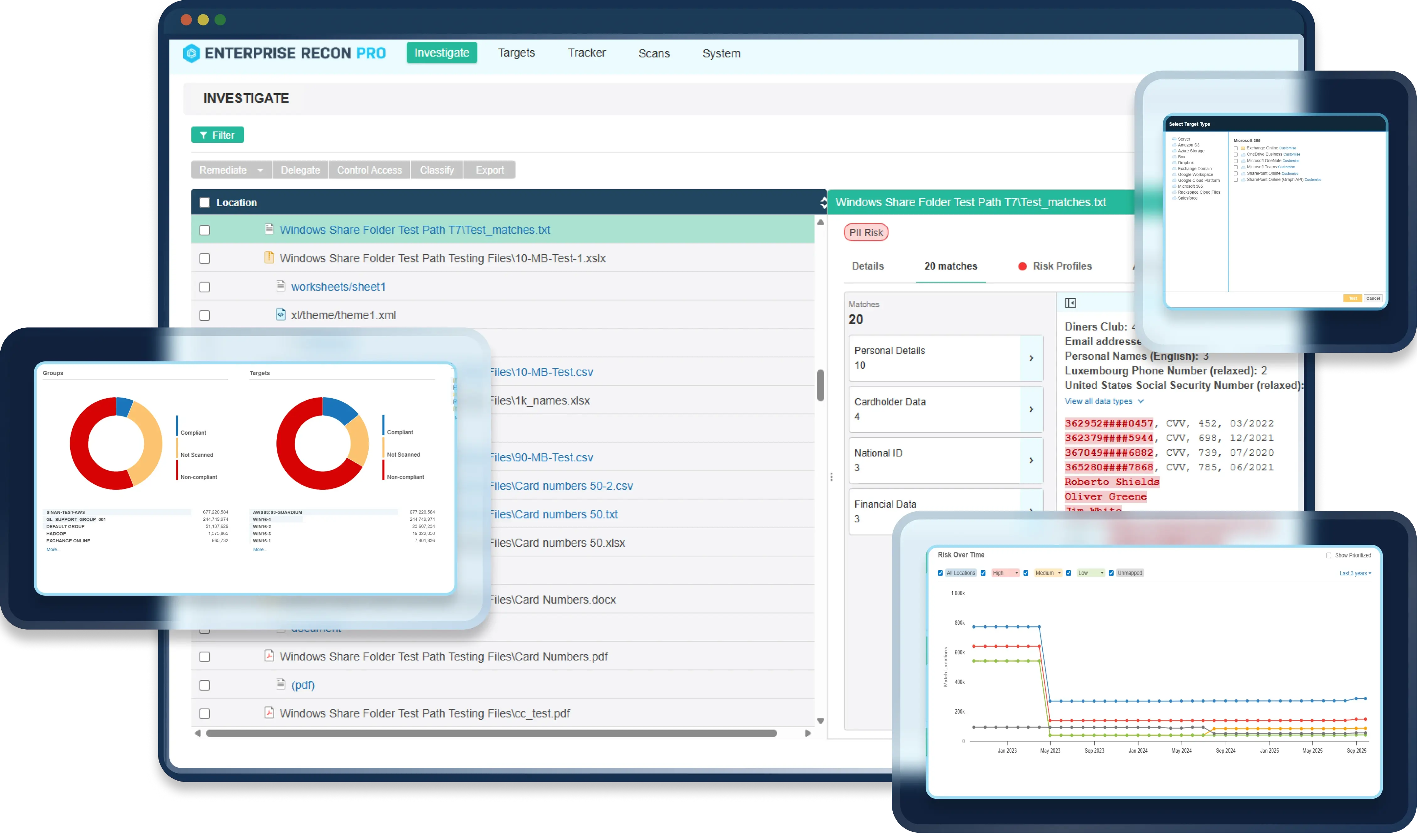The height and width of the screenshot is (833, 1417).
Task: Click the sort arrows in Location header
Action: tap(823, 202)
